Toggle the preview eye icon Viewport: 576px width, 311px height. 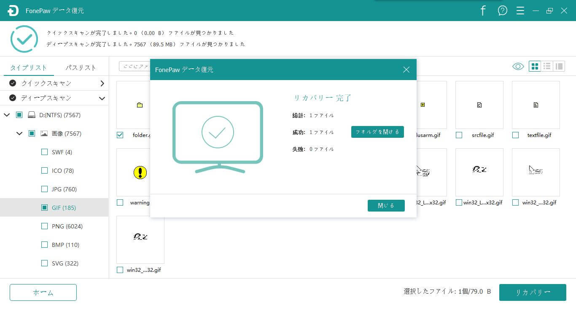(x=518, y=66)
